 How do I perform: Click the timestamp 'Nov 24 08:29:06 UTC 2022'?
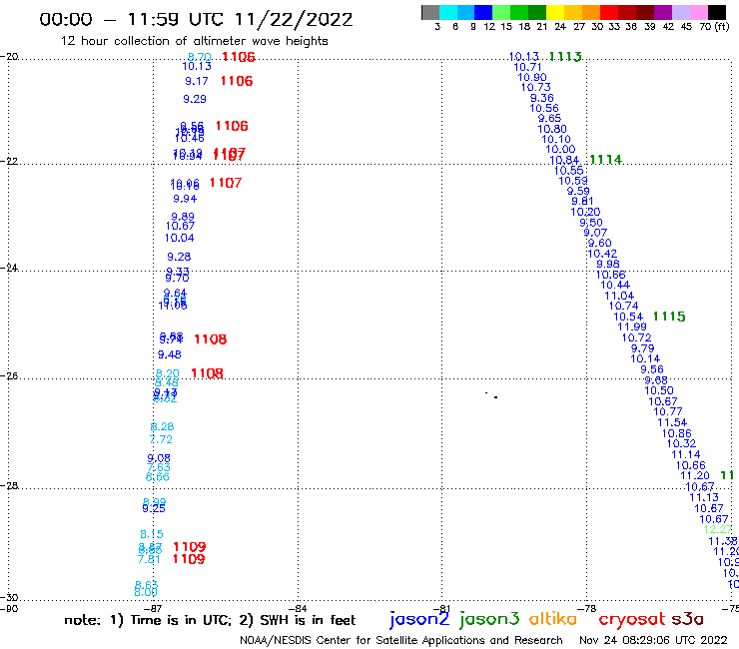tap(653, 640)
